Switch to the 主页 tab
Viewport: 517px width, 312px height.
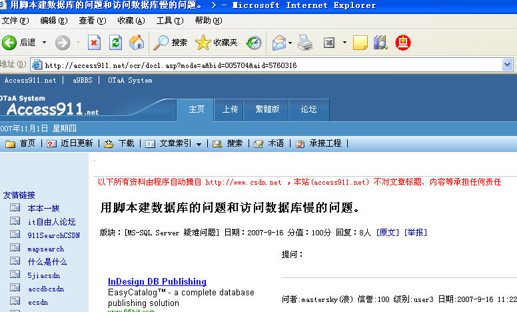click(x=196, y=109)
